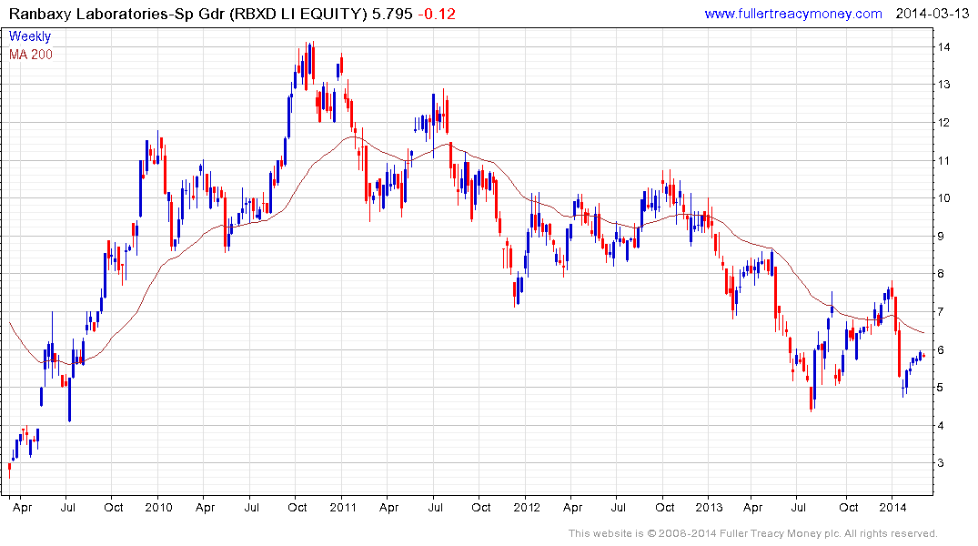Screen dimensions: 978x546
Task: Click the price change -0.12
Action: tap(436, 14)
